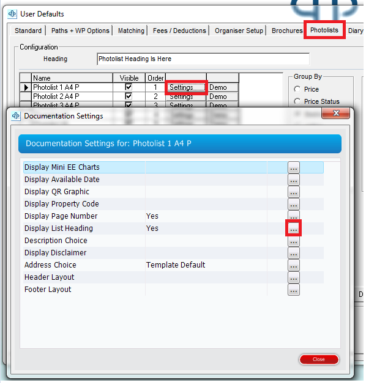Open the Diary tab
Viewport: 366px width, 383px height.
(x=356, y=31)
